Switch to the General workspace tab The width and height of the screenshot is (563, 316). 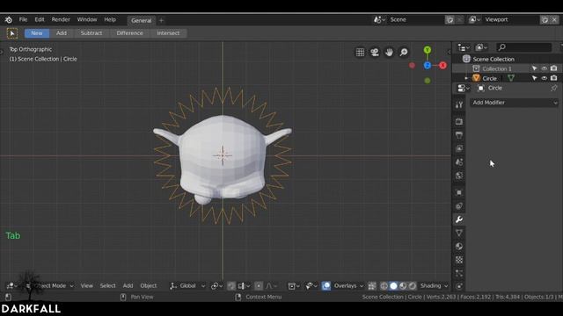[x=141, y=20]
